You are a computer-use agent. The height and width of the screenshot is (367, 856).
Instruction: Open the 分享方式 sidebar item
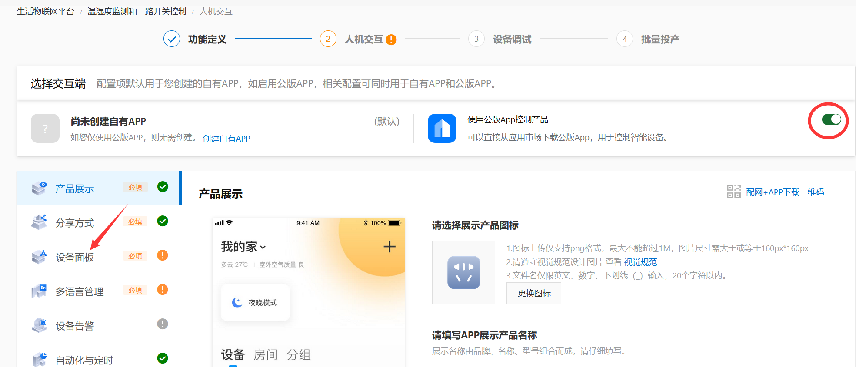[x=74, y=223]
